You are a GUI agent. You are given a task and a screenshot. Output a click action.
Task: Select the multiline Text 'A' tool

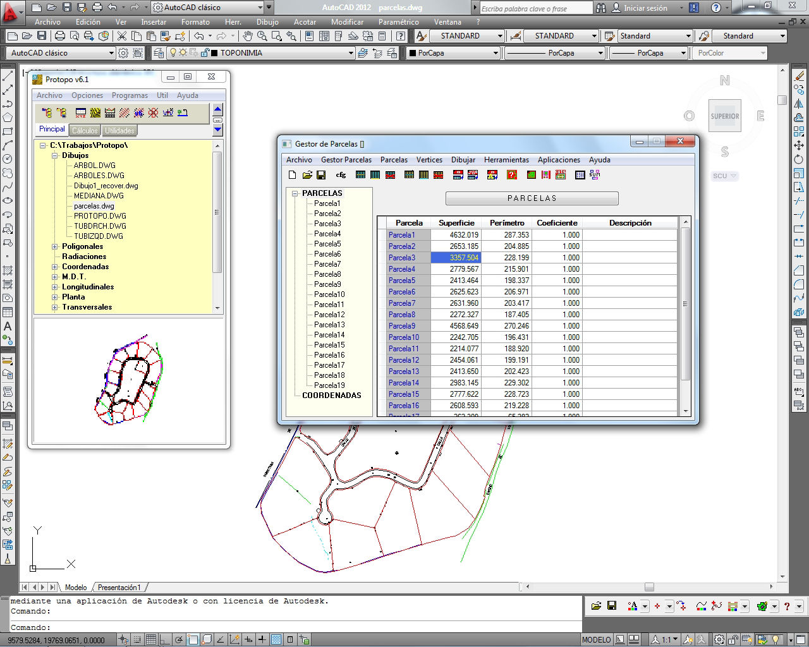click(x=8, y=327)
